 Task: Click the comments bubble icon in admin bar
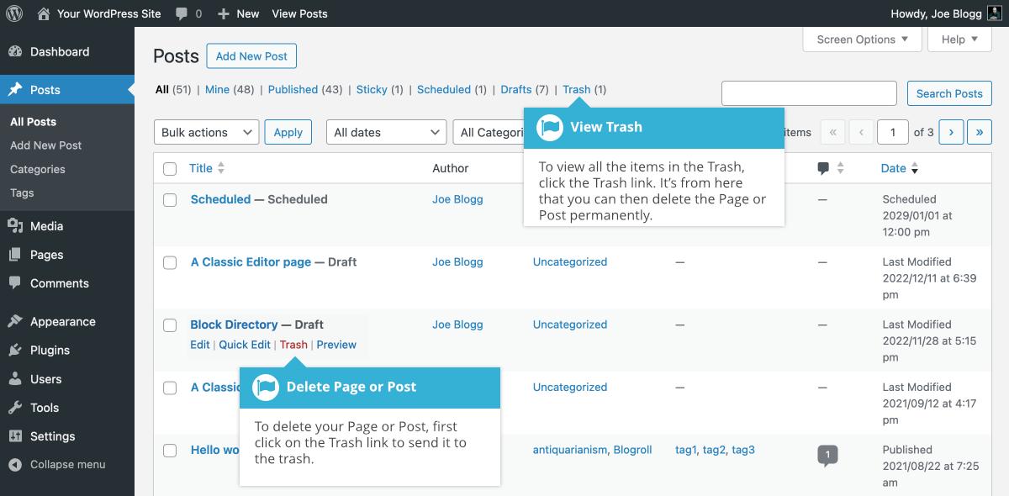pos(182,14)
